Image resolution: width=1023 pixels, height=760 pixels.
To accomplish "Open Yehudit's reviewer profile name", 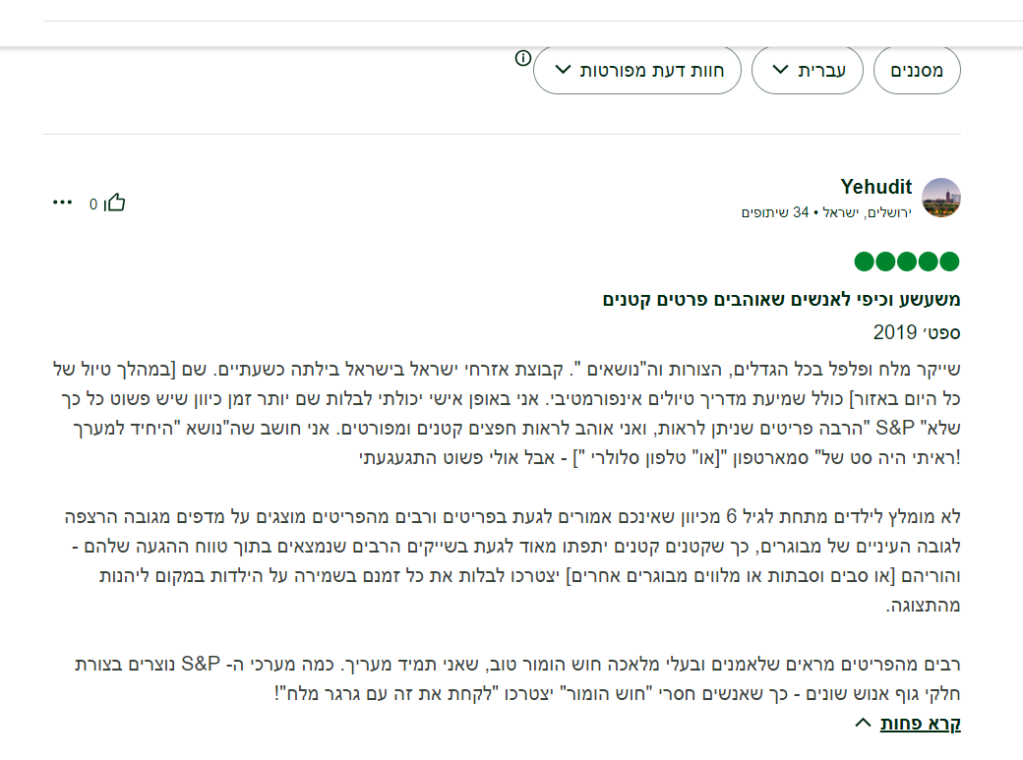I will click(x=876, y=187).
